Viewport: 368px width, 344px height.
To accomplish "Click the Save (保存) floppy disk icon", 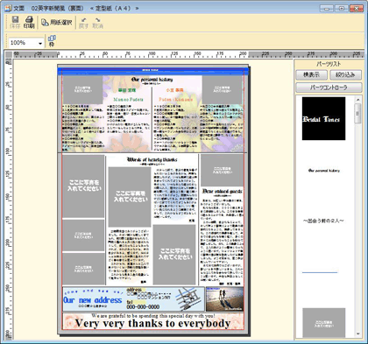I will pos(15,22).
